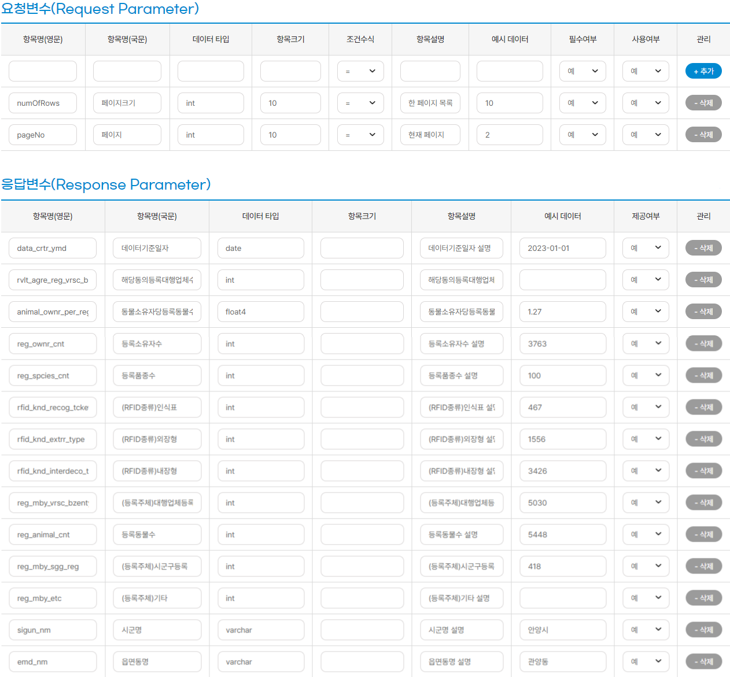Open 필수여부 dropdown for numOfRows
The width and height of the screenshot is (730, 677).
[x=582, y=103]
